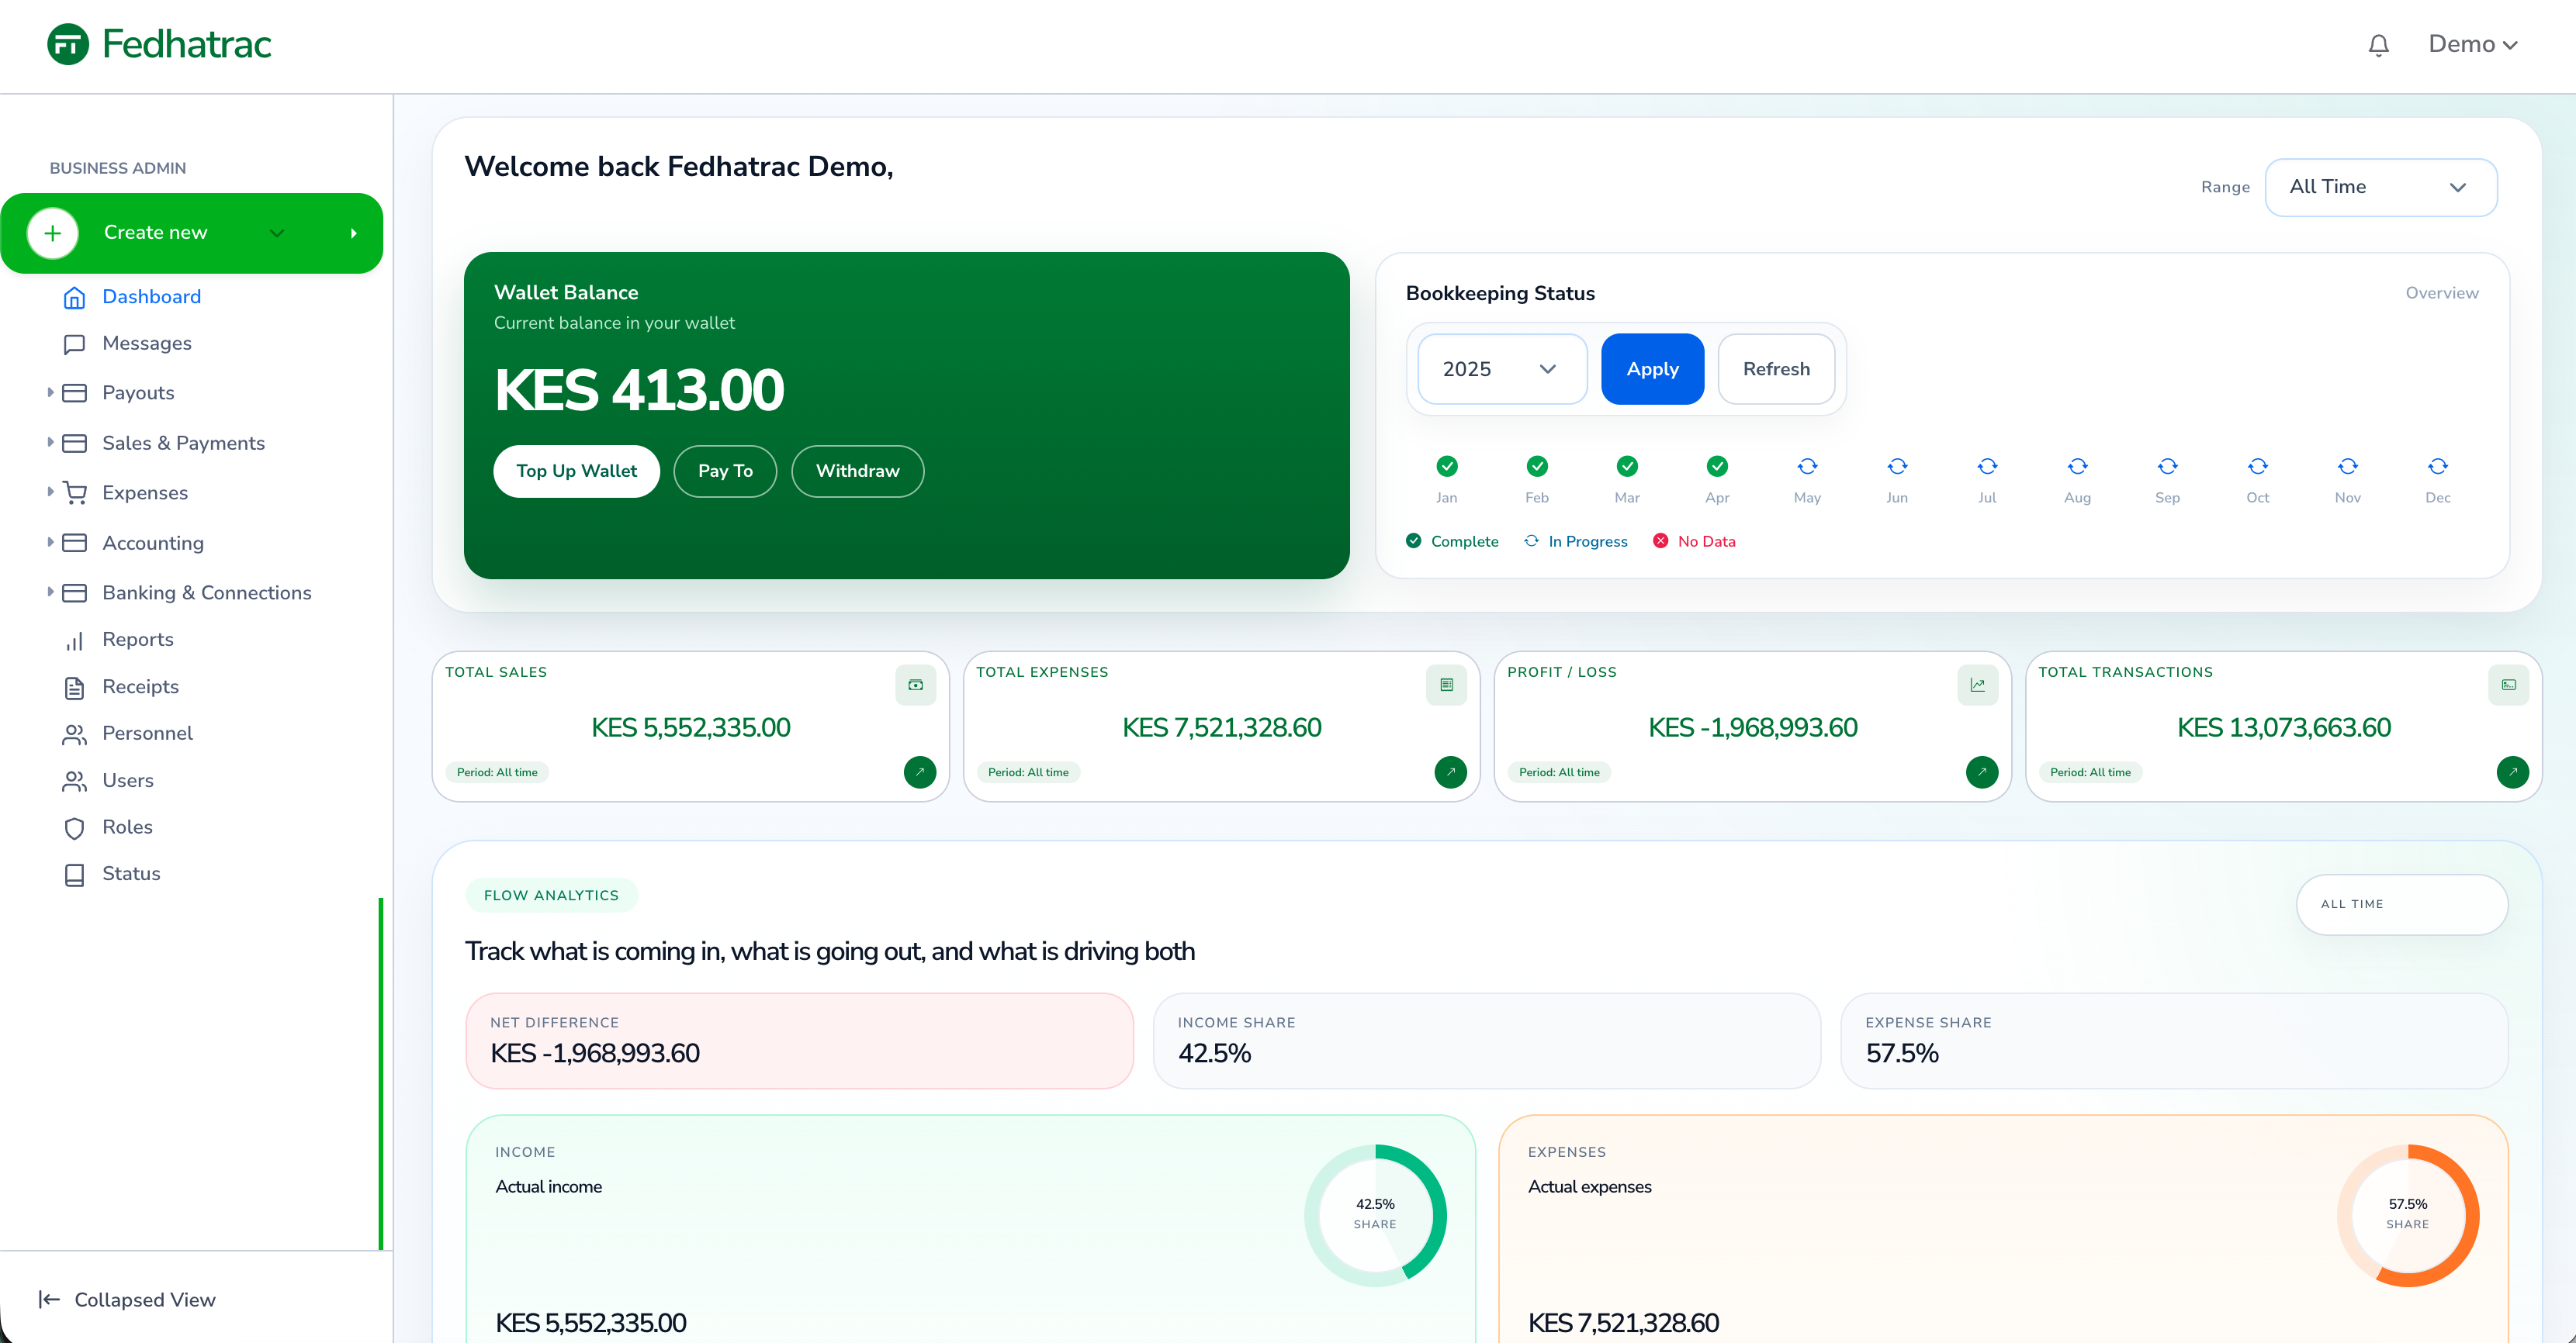Click Collapsed View label
Screen dimensions: 2576x1343
click(145, 1299)
